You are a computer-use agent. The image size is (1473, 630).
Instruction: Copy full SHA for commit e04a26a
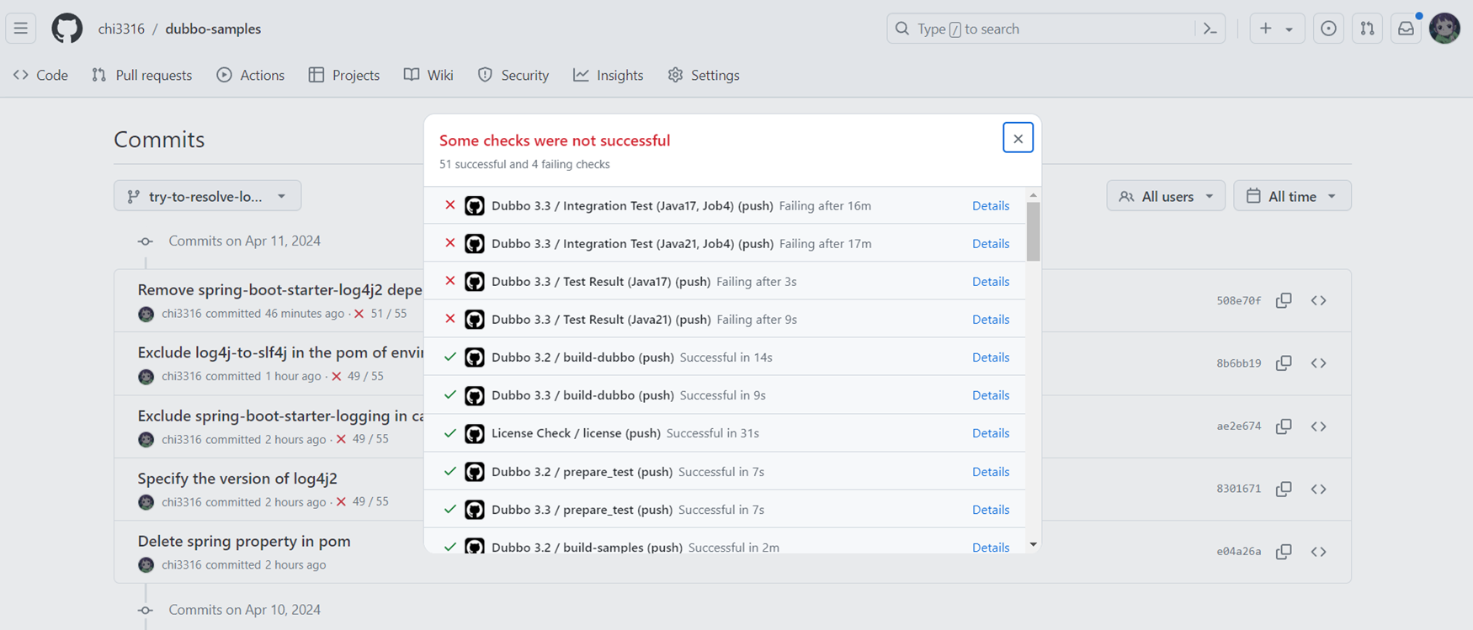tap(1284, 552)
